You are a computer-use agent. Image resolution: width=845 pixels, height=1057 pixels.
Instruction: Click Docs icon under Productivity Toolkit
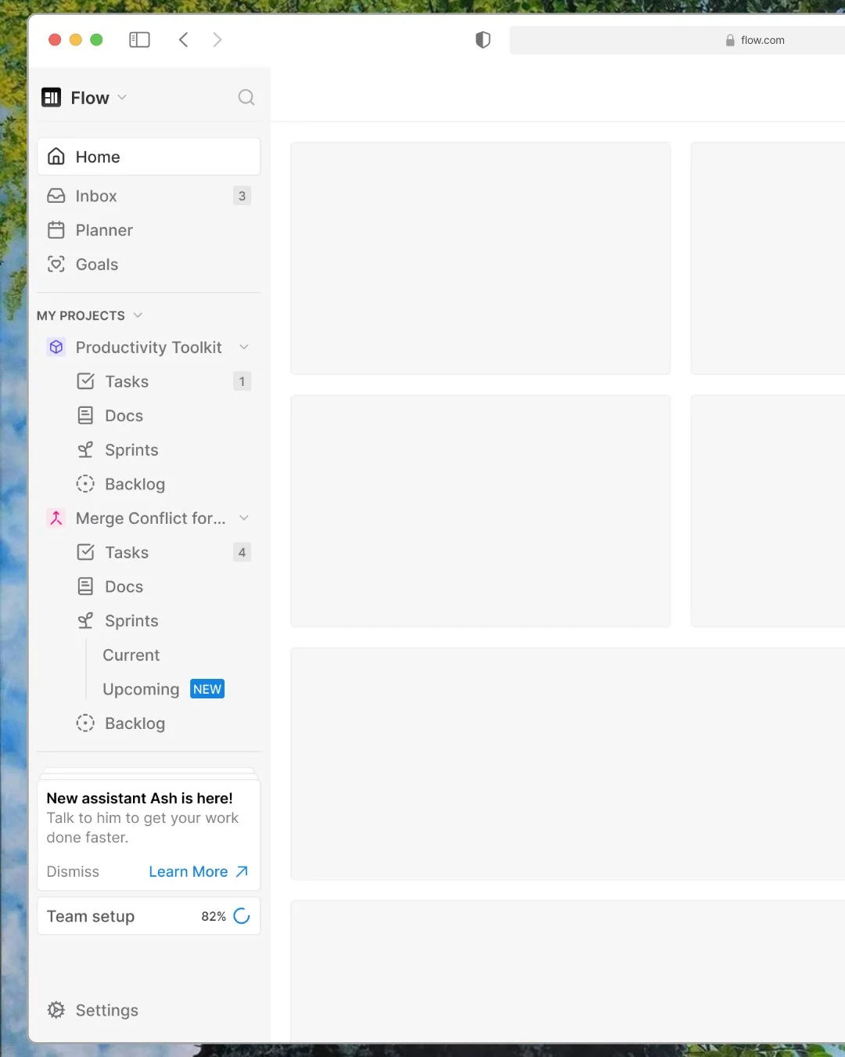(86, 416)
